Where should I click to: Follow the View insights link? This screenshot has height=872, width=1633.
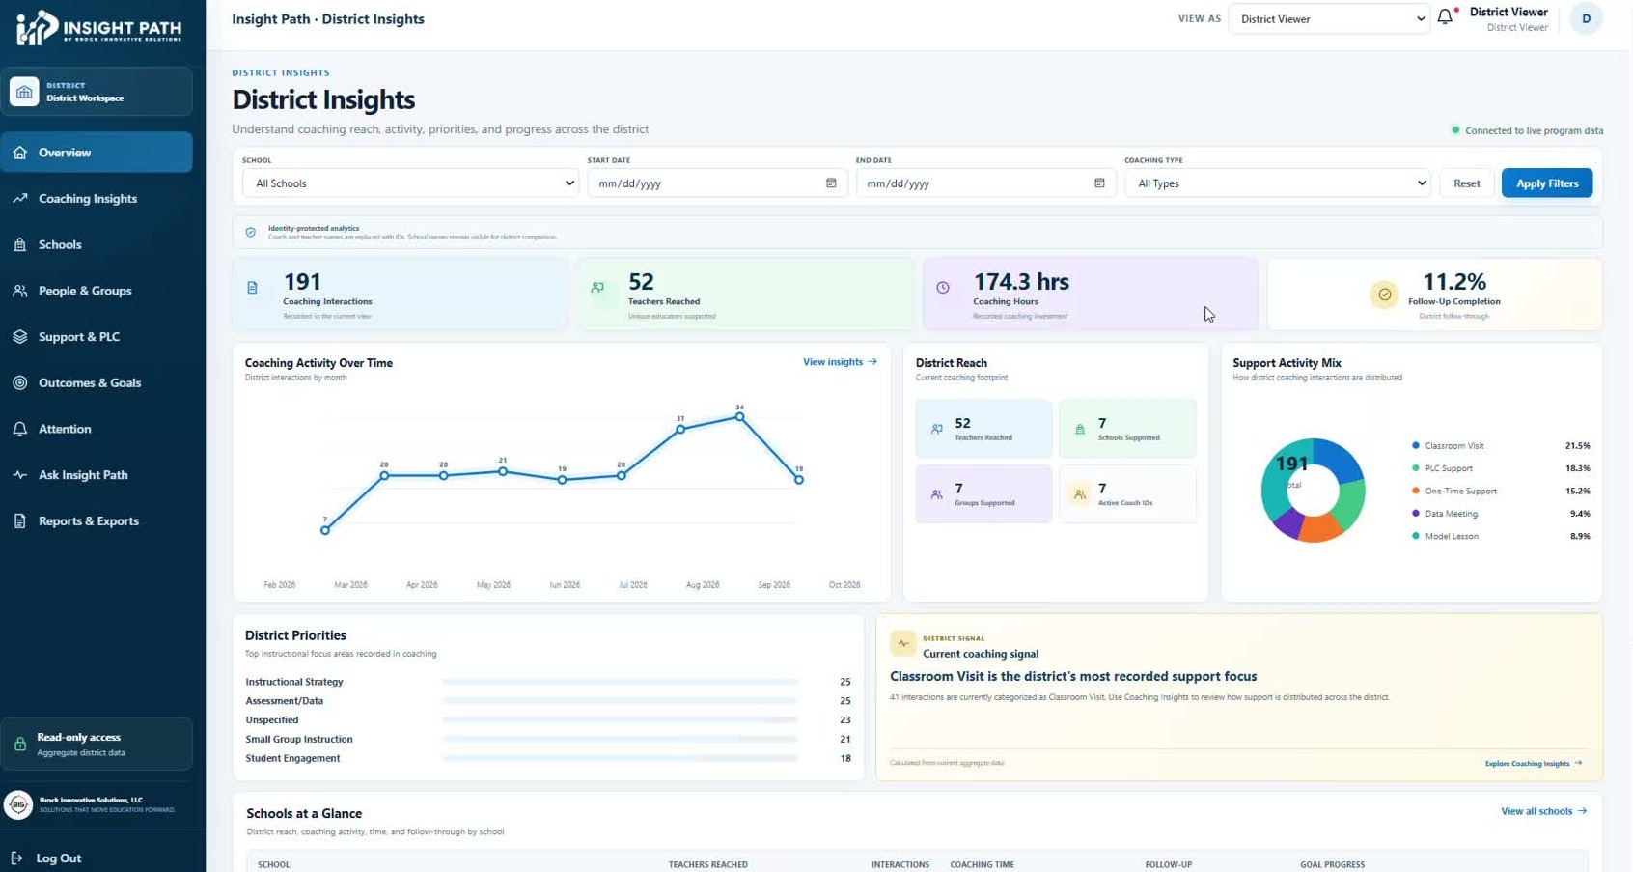pos(840,362)
